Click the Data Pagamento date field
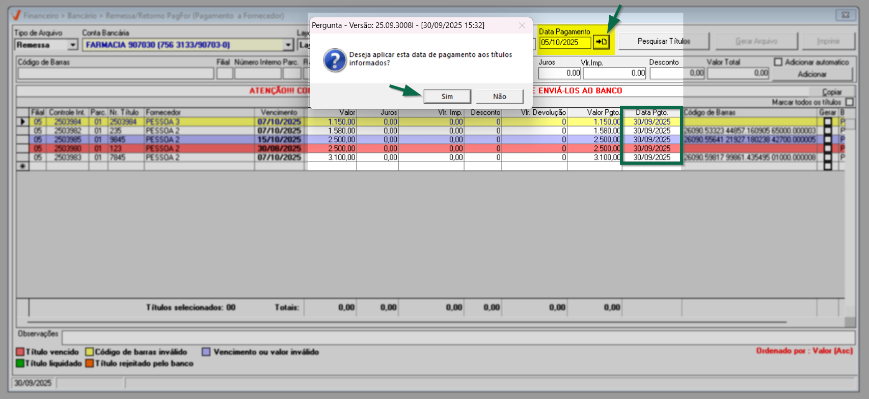 [x=564, y=42]
